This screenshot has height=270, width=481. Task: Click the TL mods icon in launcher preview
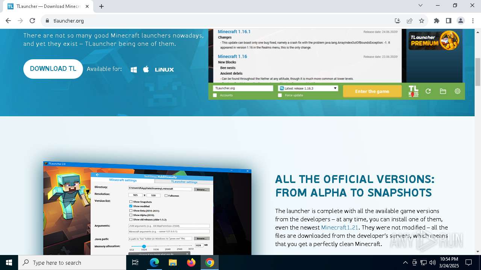point(413,91)
